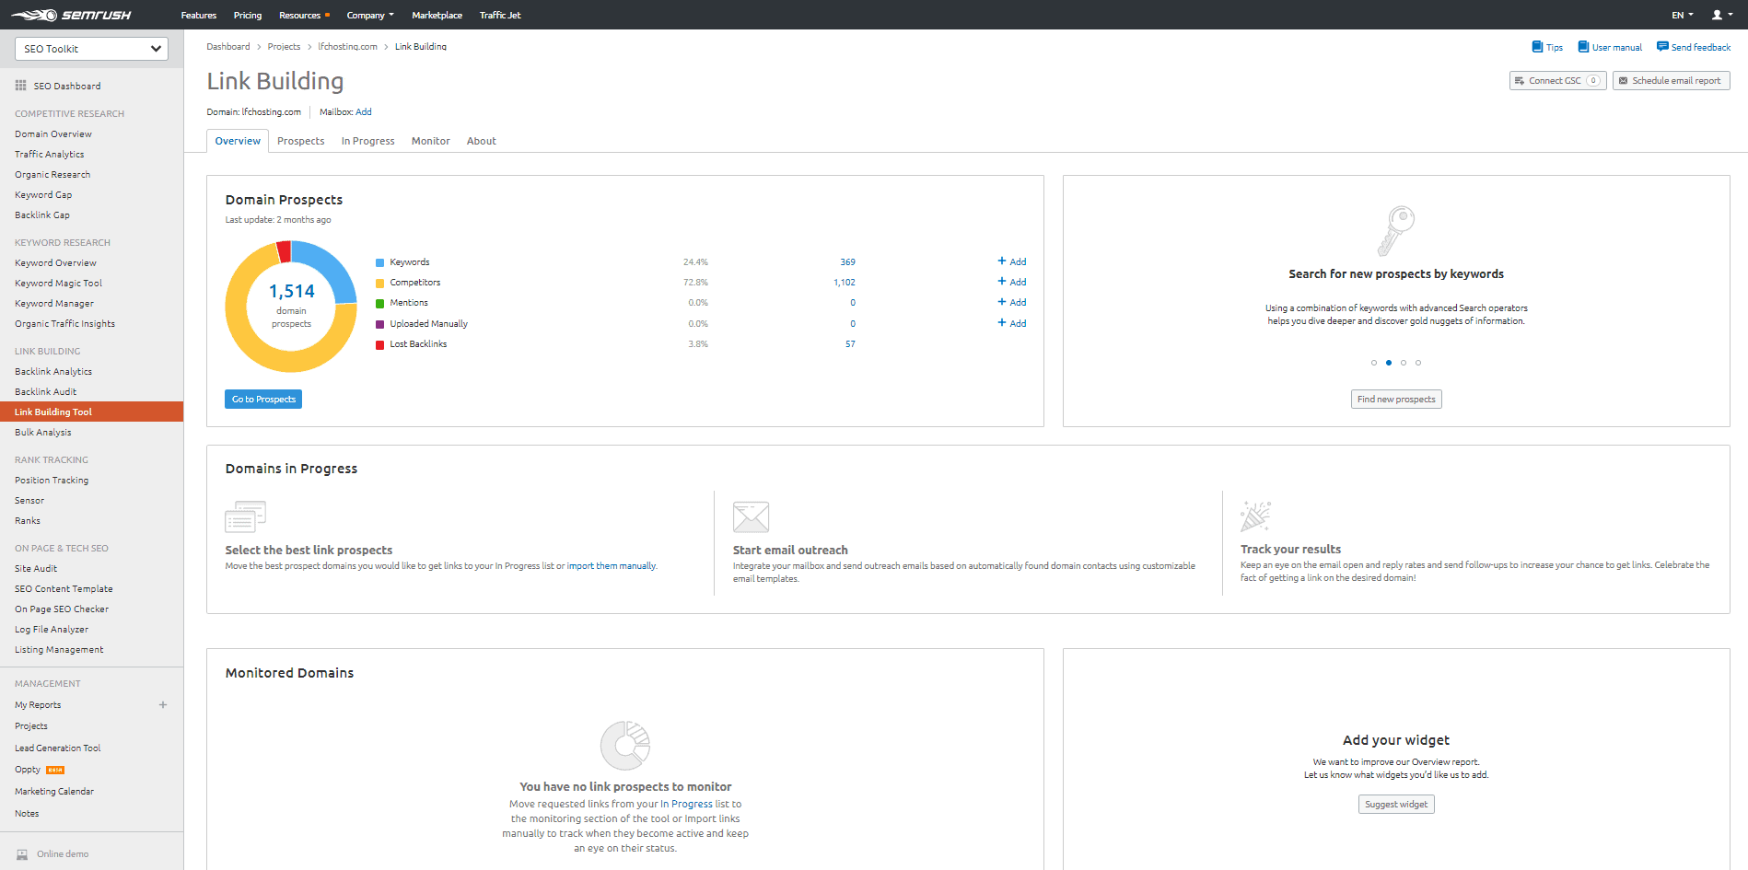Click the Start email outreach envelope icon
Screen dimensions: 1748x870
tap(751, 516)
